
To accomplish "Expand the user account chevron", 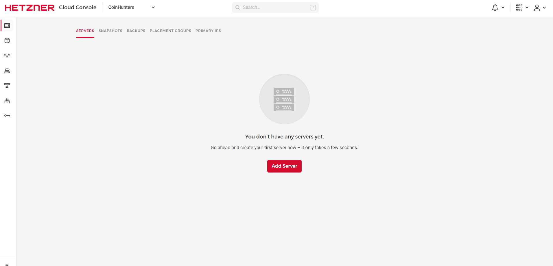I will 544,8.
